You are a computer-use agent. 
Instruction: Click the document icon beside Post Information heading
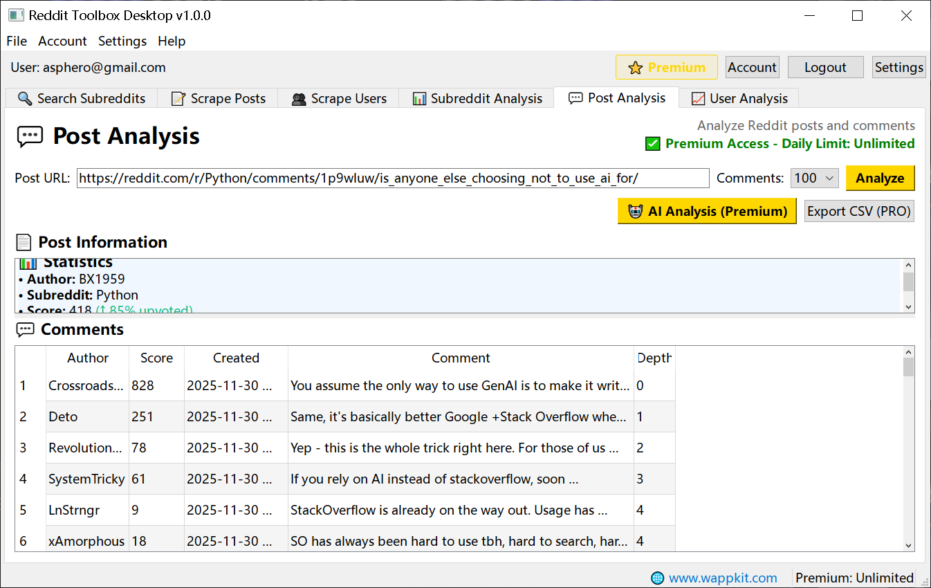[24, 242]
